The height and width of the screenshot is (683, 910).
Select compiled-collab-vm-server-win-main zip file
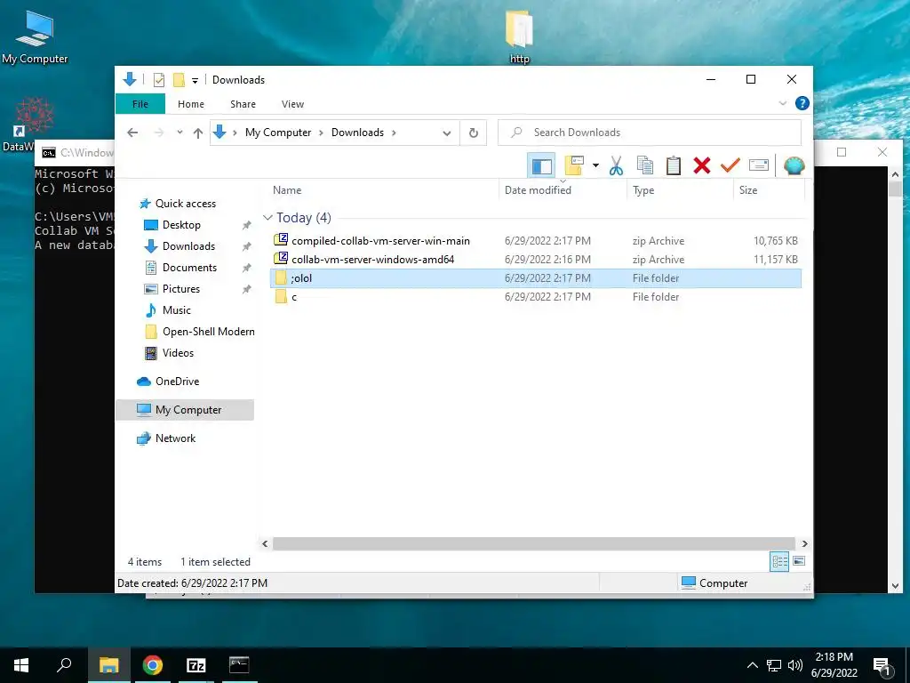click(535, 240)
